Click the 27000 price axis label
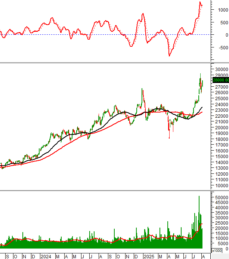Viewport: 229px width, 259px height. pyautogui.click(x=222, y=87)
